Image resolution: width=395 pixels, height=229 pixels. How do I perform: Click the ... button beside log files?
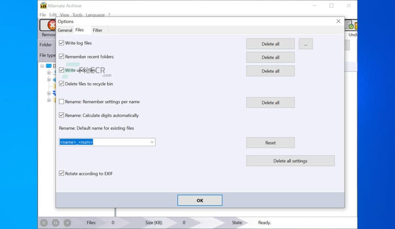coord(306,44)
